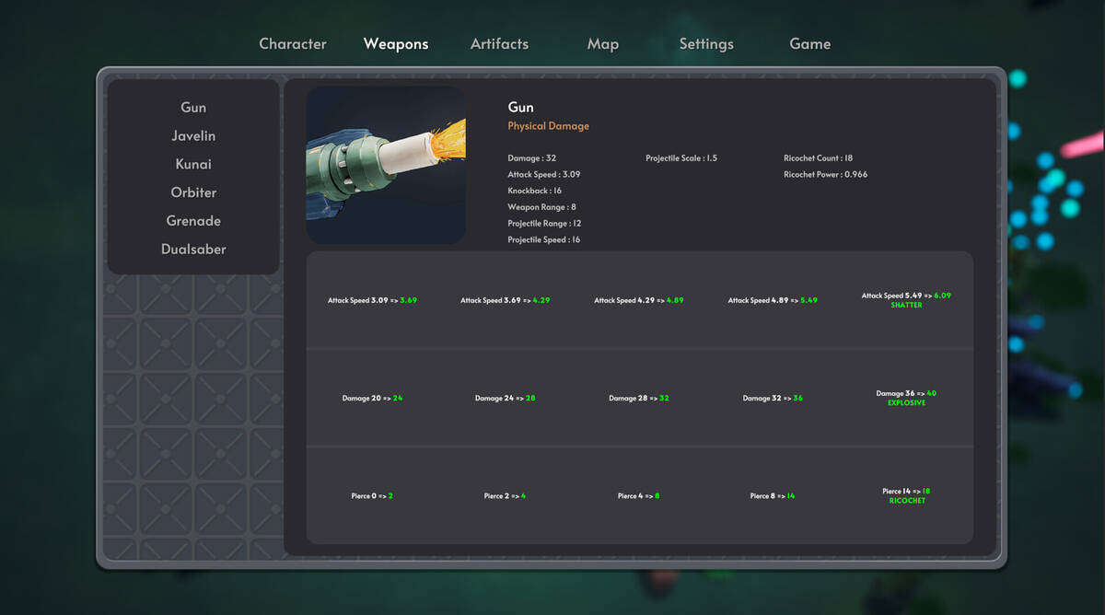Click the Gun weapon thumbnail image

[x=386, y=165]
